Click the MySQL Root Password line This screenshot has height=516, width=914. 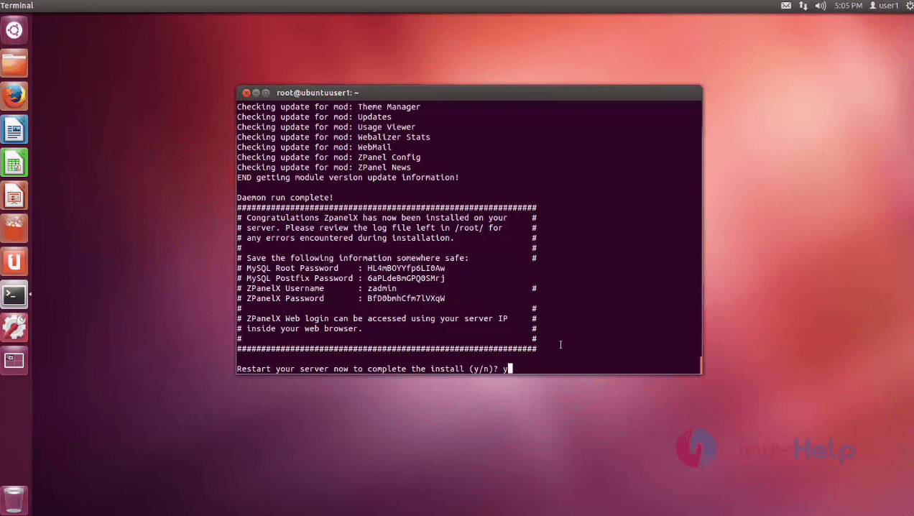341,268
